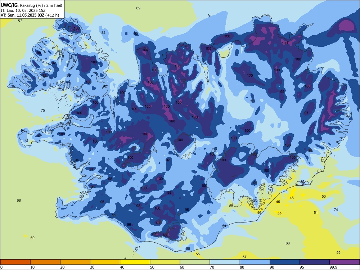Select the '85' humidity value on the map
This screenshot has width=360, height=270.
click(x=302, y=181)
